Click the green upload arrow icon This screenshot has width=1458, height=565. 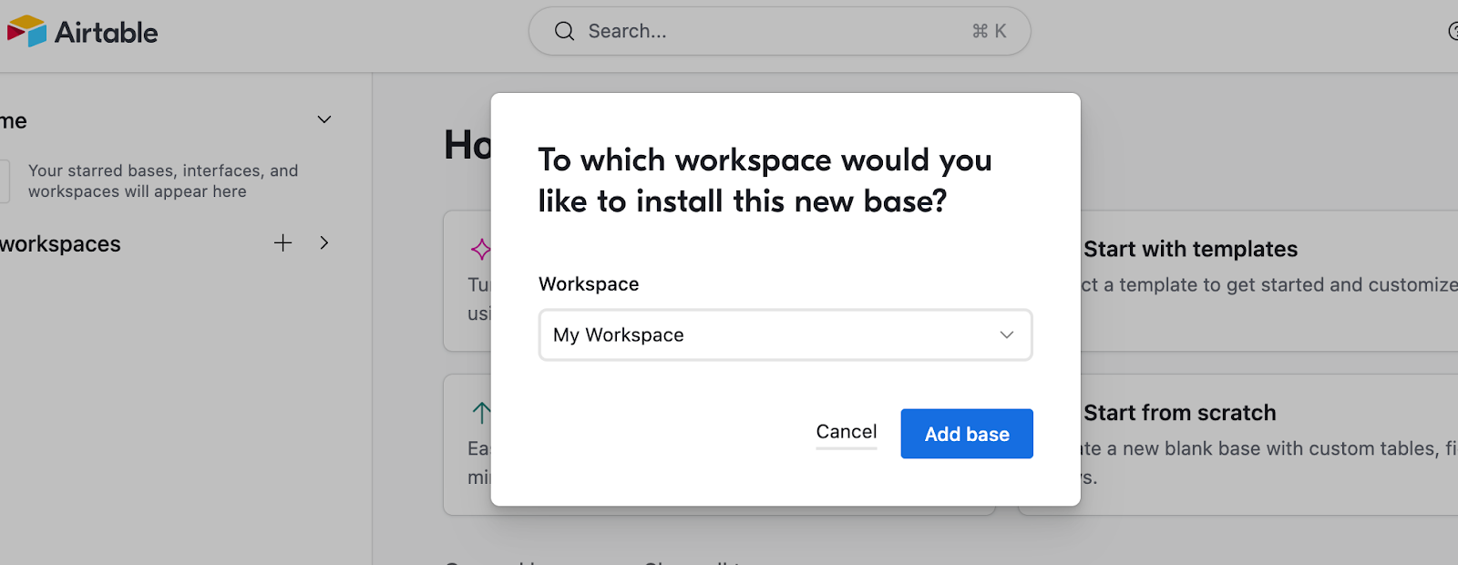(481, 413)
